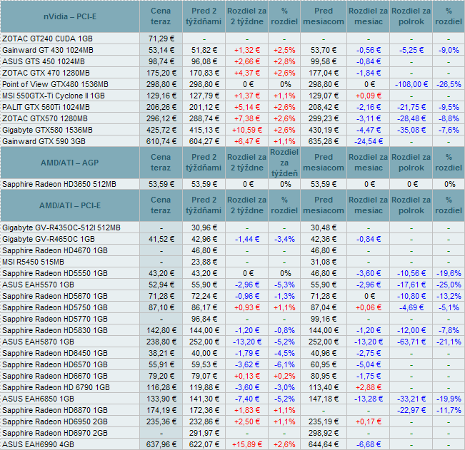Click the +2,88 € monthly difference for HD 6790
The height and width of the screenshot is (450, 465).
pos(369,387)
